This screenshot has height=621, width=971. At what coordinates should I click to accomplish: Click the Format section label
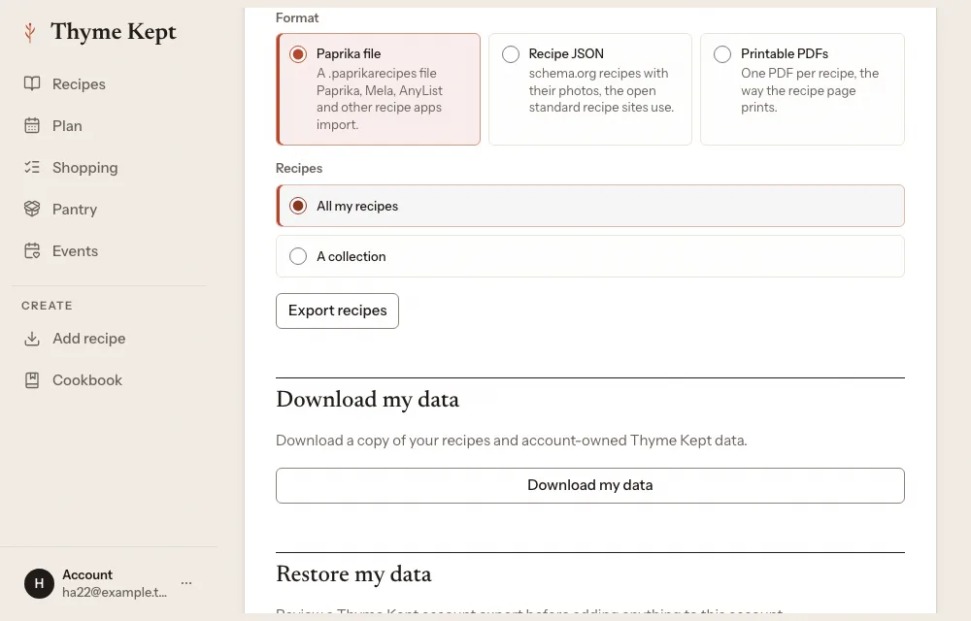point(297,17)
